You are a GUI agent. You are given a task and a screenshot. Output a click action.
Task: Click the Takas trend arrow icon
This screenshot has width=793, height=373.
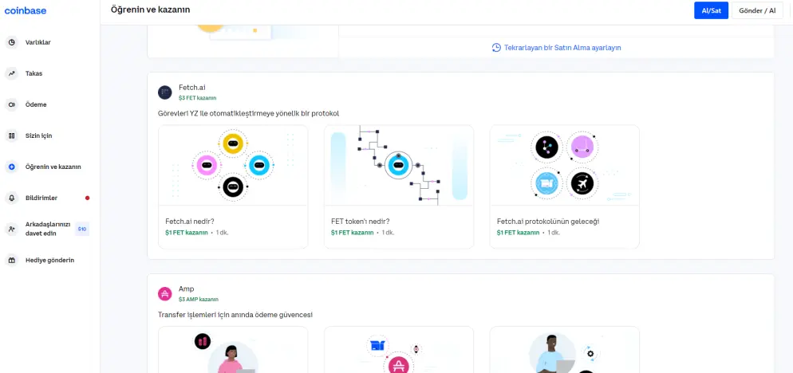(x=11, y=73)
